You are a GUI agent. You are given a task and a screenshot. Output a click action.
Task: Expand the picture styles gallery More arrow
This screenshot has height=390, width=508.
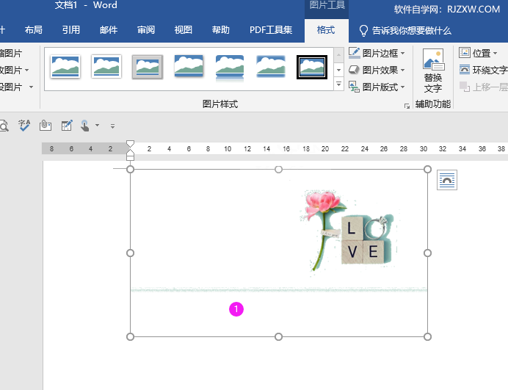[x=338, y=84]
